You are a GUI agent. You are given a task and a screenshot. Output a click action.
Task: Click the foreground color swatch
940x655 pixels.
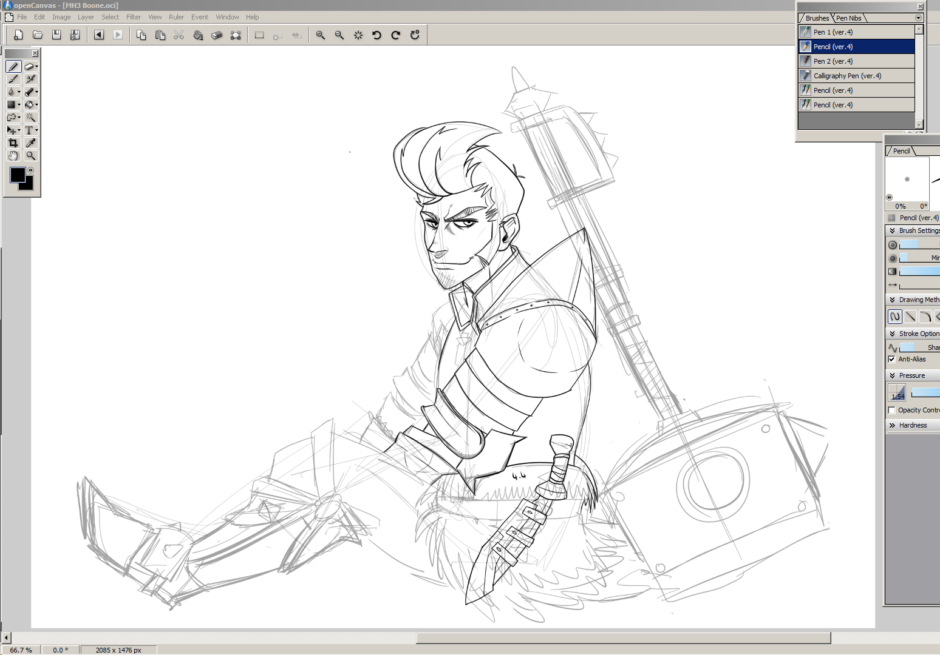tap(18, 175)
